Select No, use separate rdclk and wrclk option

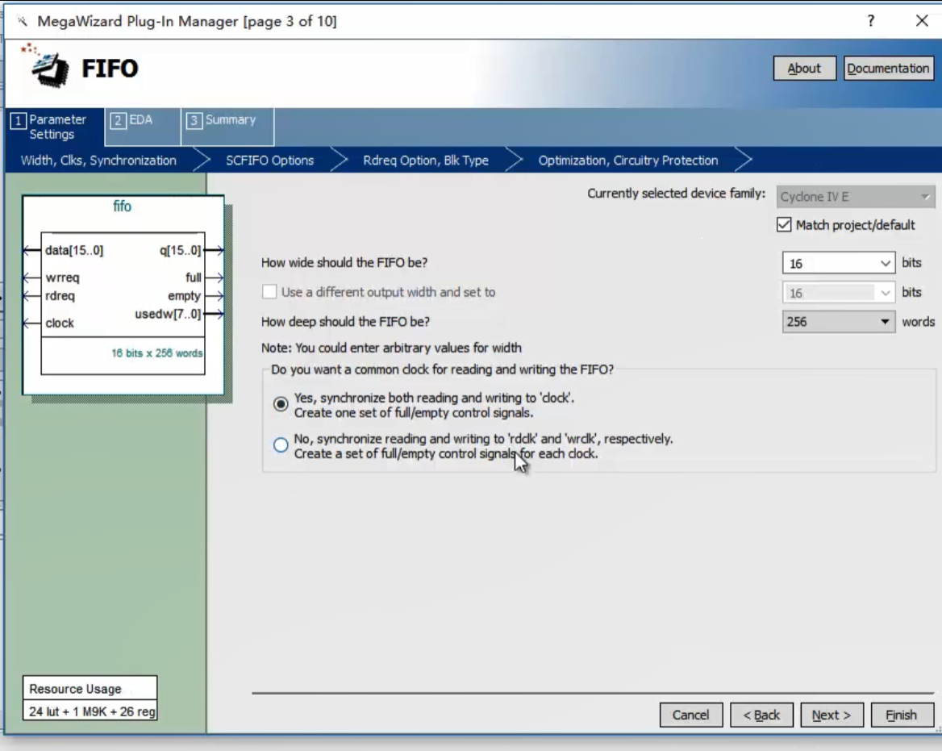[x=281, y=445]
